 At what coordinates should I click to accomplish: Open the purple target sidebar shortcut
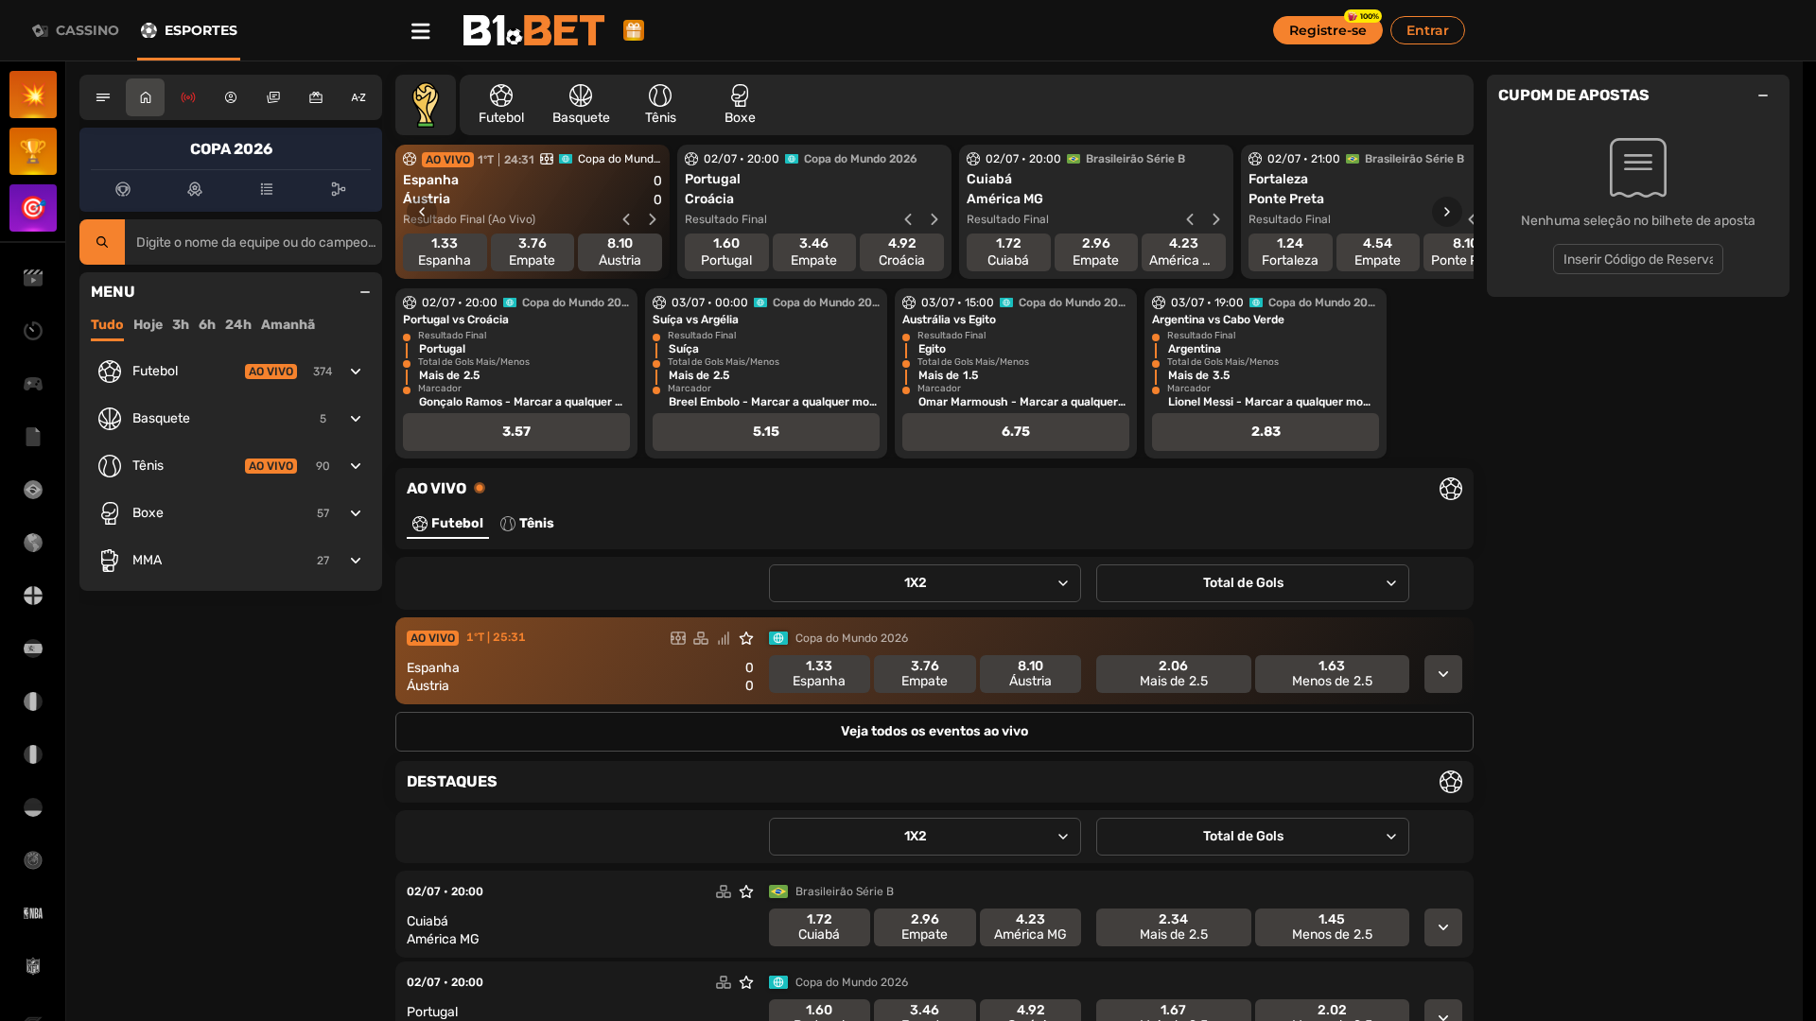click(33, 208)
